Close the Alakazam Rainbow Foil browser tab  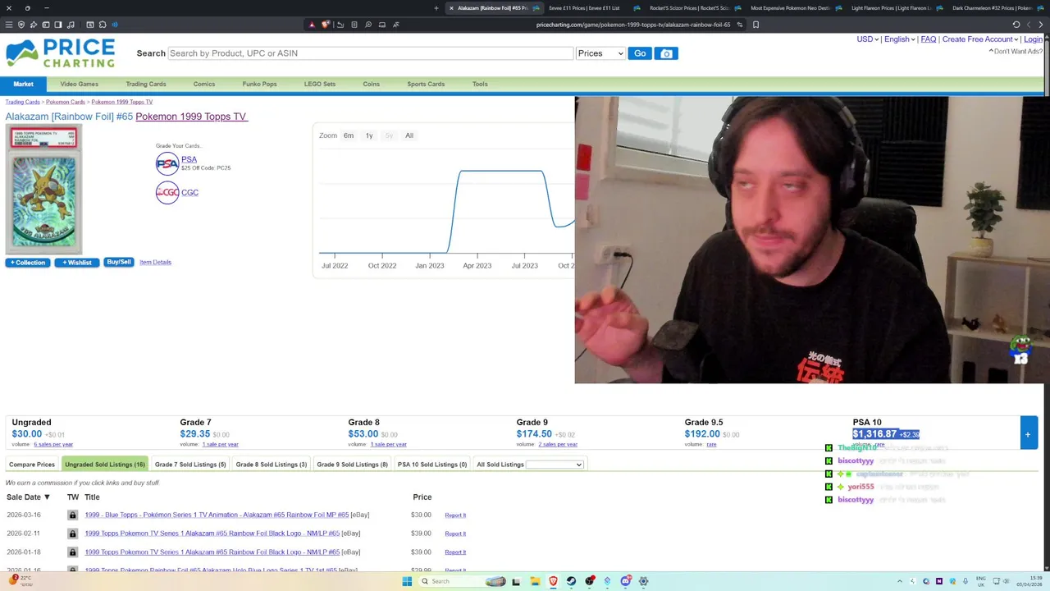pos(451,8)
